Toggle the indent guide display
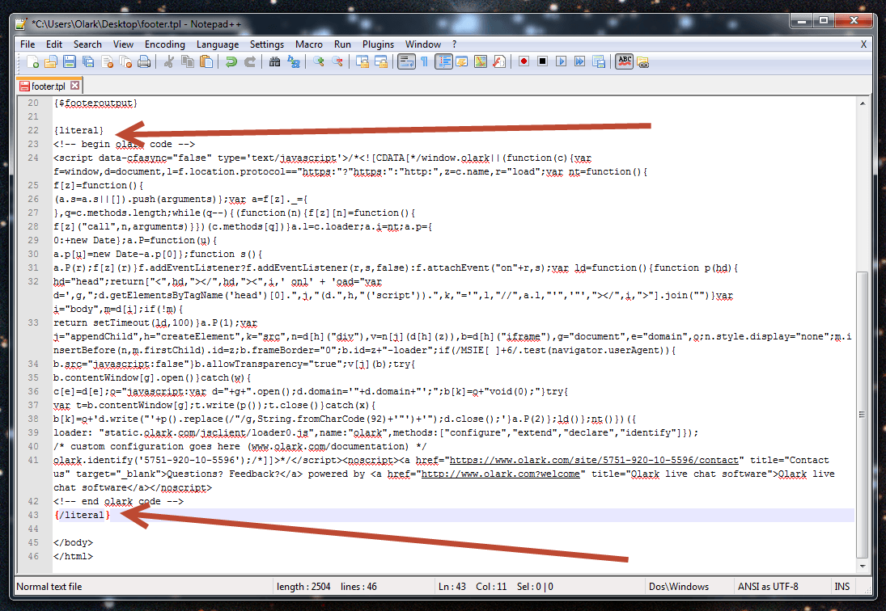 point(443,61)
